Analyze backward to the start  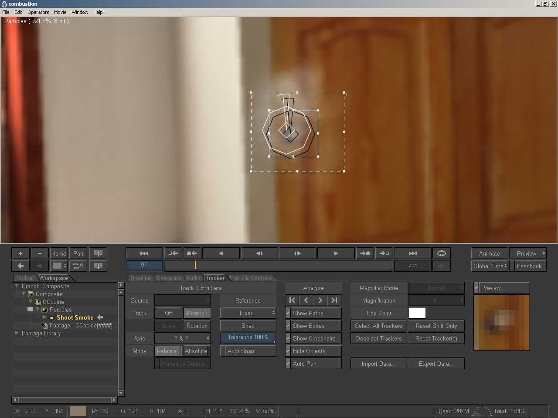293,300
